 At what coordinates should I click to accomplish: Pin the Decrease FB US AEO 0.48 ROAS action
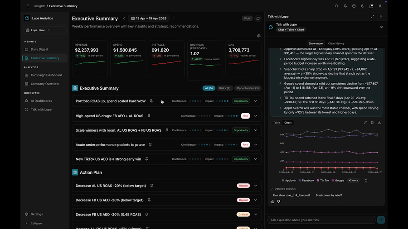click(146, 215)
